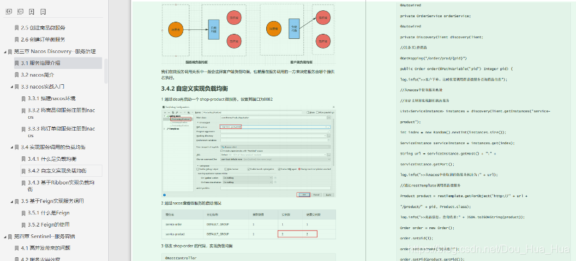576x261 pixels.
Task: Click the code line private OrderService orderService;
Action: point(436,16)
